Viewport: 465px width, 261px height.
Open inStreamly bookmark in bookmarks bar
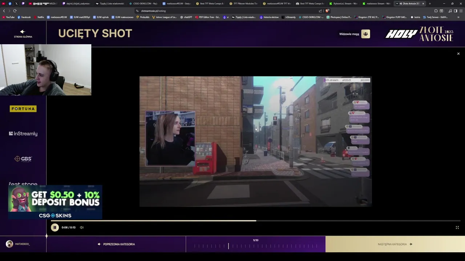(x=288, y=17)
